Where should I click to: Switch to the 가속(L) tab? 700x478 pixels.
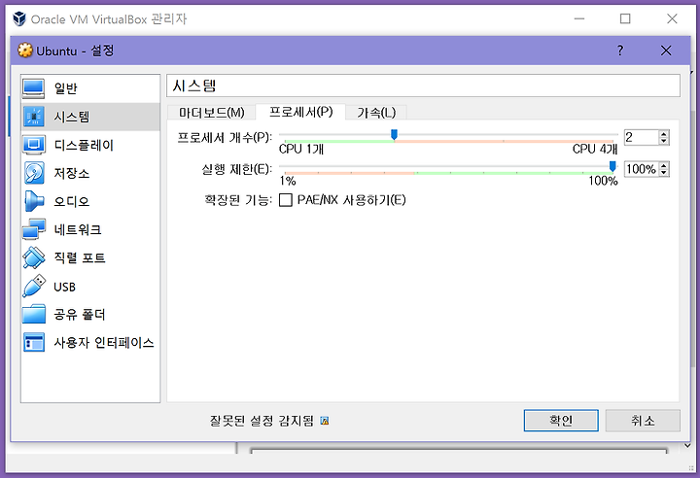point(376,113)
